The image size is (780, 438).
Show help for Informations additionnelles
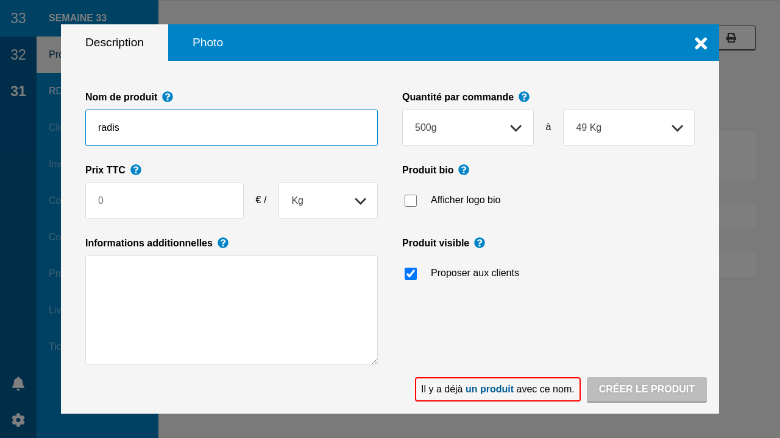tap(223, 243)
